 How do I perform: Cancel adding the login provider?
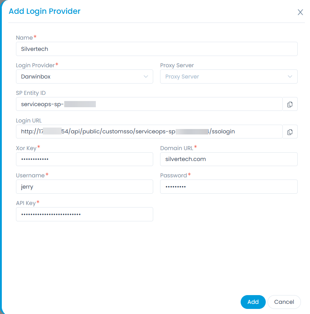tap(284, 302)
